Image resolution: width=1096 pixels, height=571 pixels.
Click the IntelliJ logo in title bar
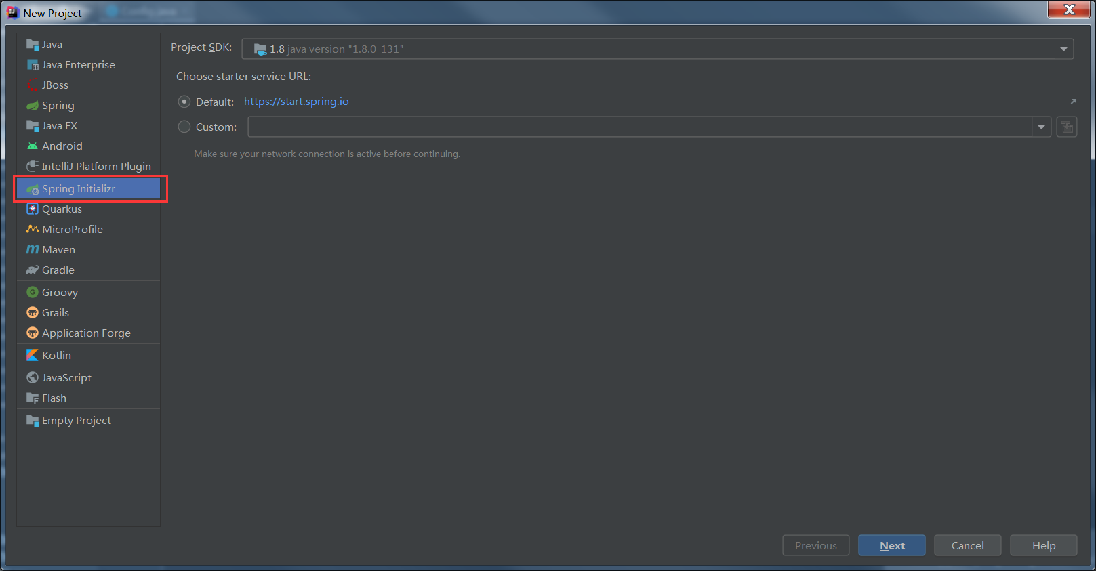[x=12, y=13]
